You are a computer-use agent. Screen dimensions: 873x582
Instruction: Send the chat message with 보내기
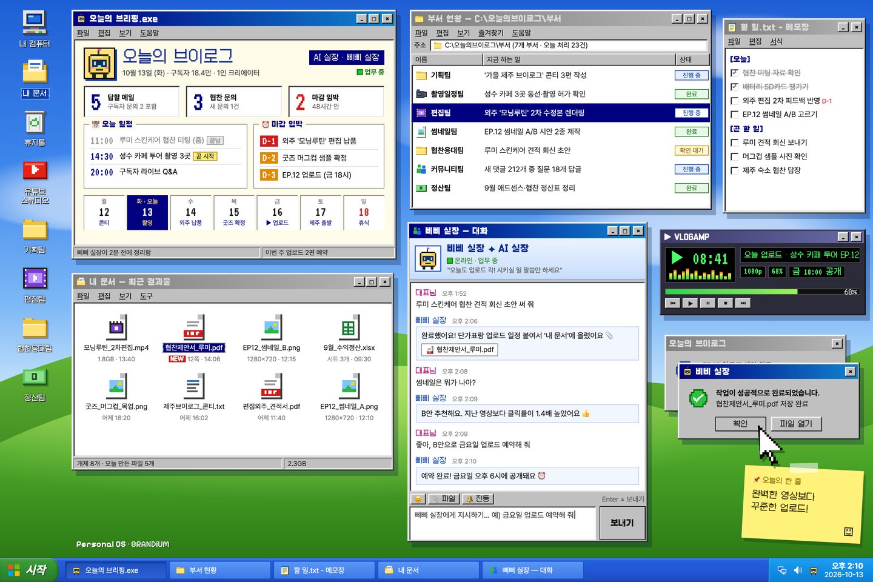click(621, 523)
